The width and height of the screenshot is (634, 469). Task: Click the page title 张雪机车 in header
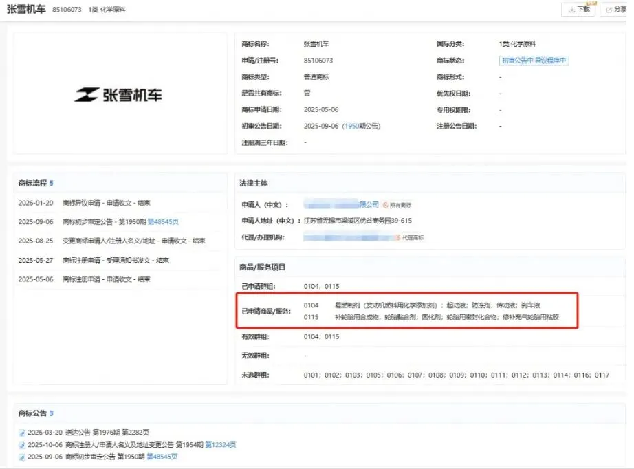[26, 9]
